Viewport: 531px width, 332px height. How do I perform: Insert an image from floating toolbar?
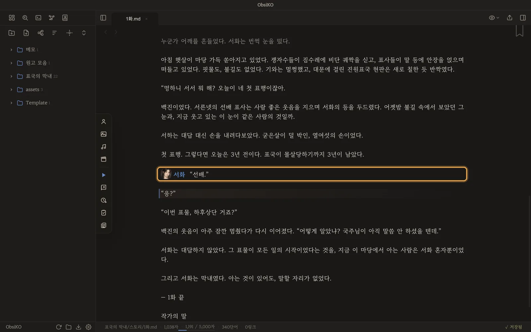click(104, 134)
